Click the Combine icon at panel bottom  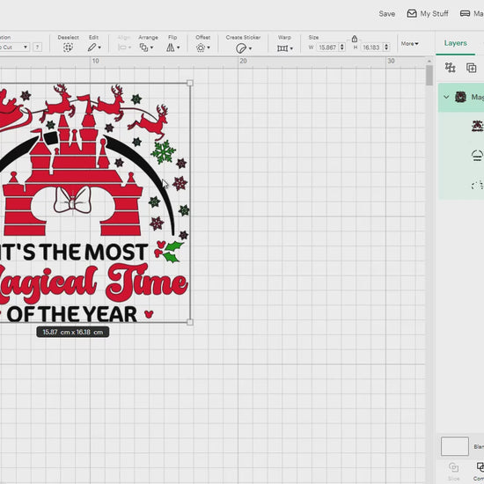click(480, 467)
